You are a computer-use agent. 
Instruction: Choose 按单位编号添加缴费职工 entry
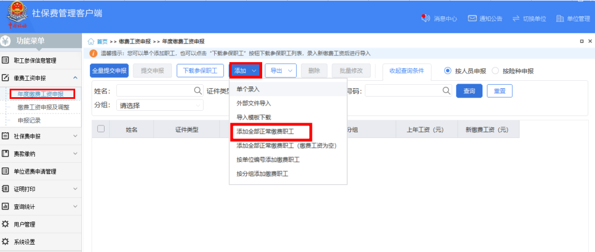coord(288,160)
